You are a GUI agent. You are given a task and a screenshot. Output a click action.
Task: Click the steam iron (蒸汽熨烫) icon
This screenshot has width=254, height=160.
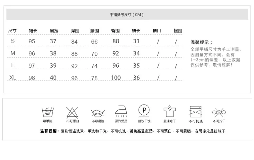pyautogui.click(x=121, y=111)
